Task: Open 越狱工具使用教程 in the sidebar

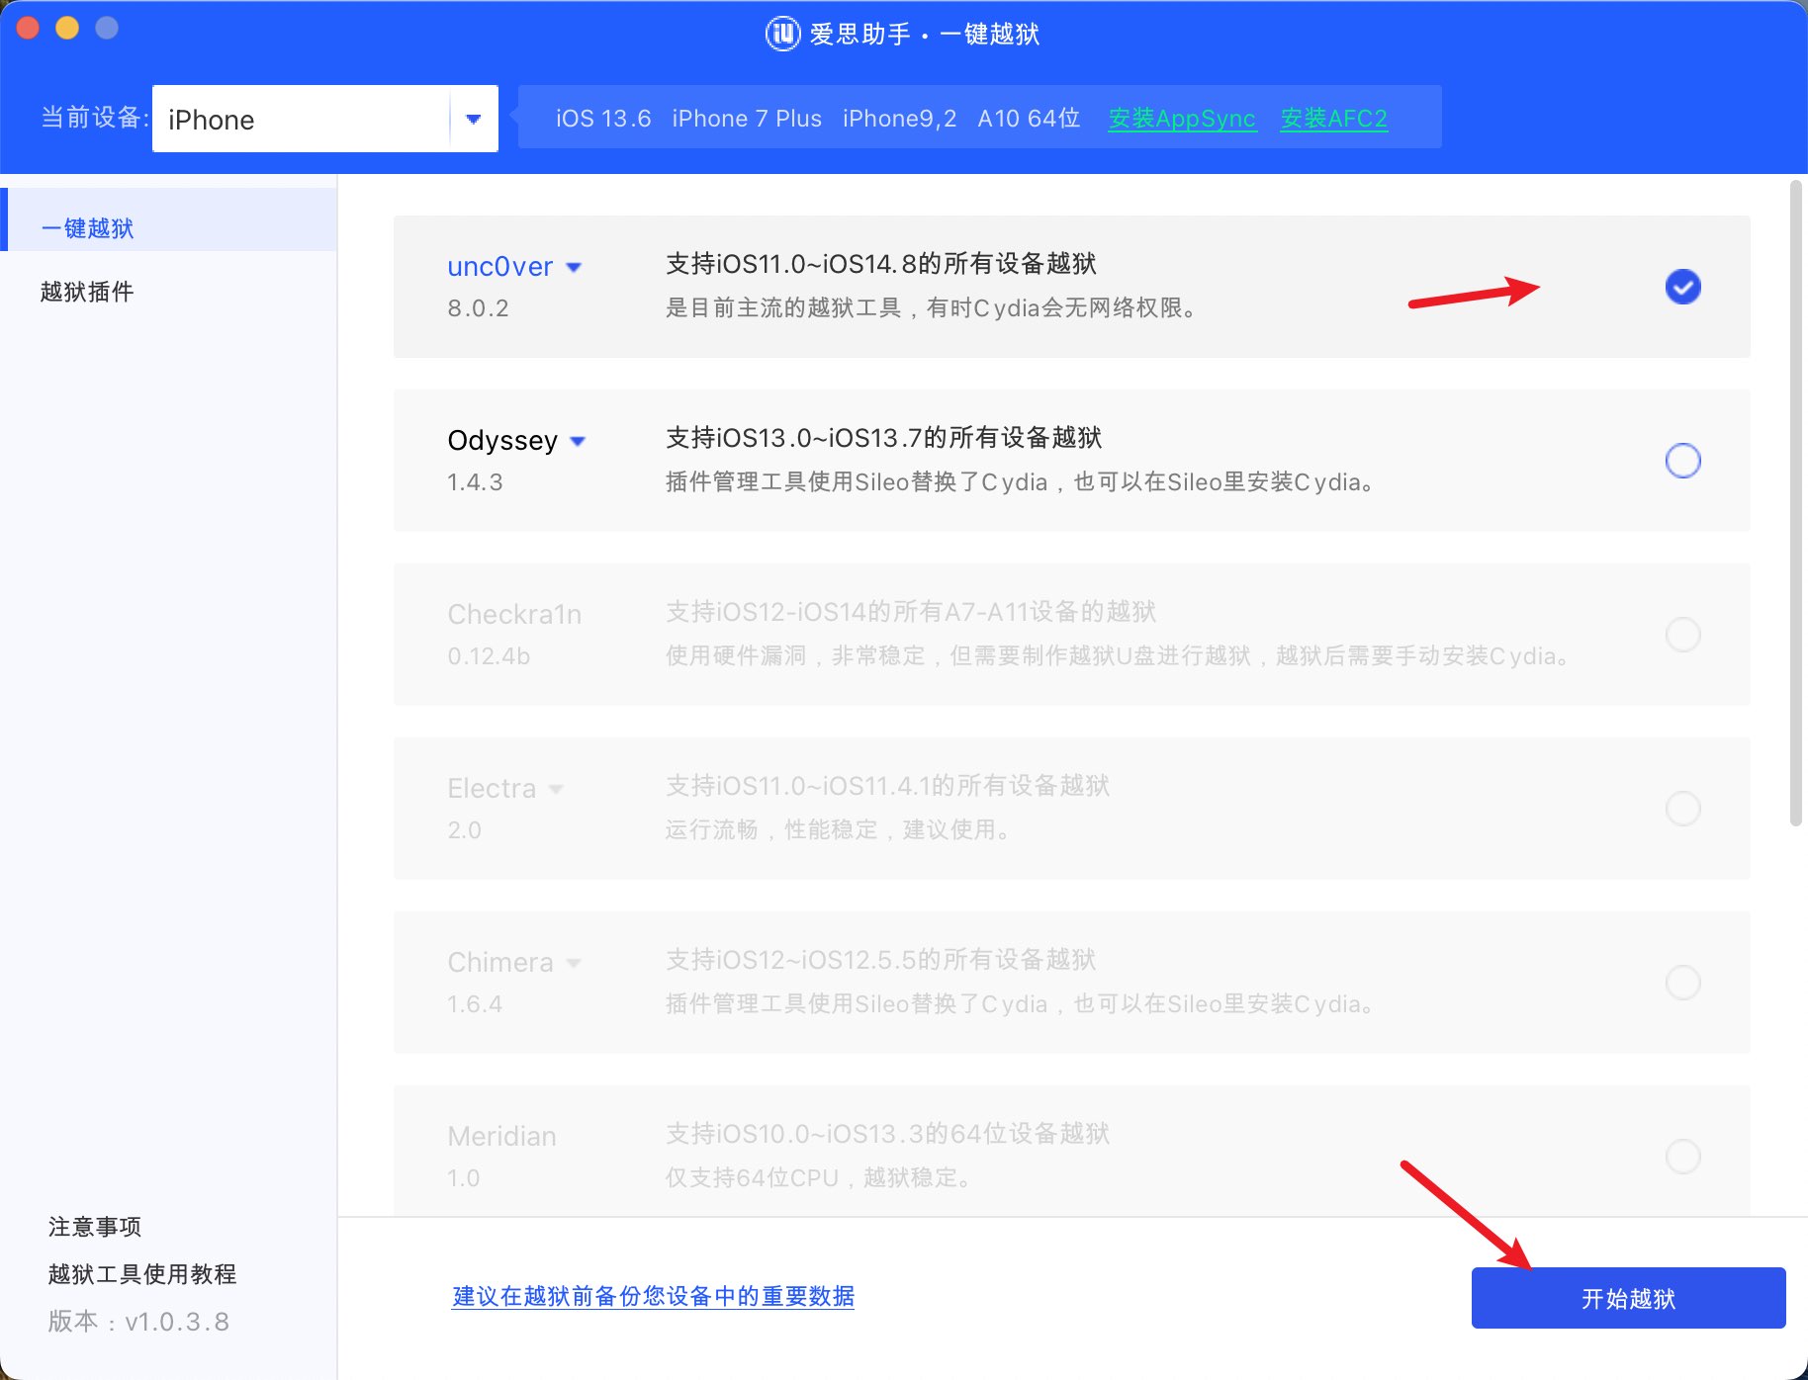Action: [x=142, y=1274]
